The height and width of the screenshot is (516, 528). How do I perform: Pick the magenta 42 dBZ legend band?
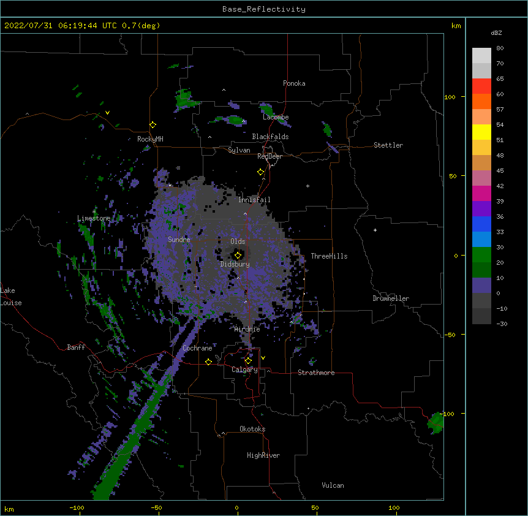[481, 193]
